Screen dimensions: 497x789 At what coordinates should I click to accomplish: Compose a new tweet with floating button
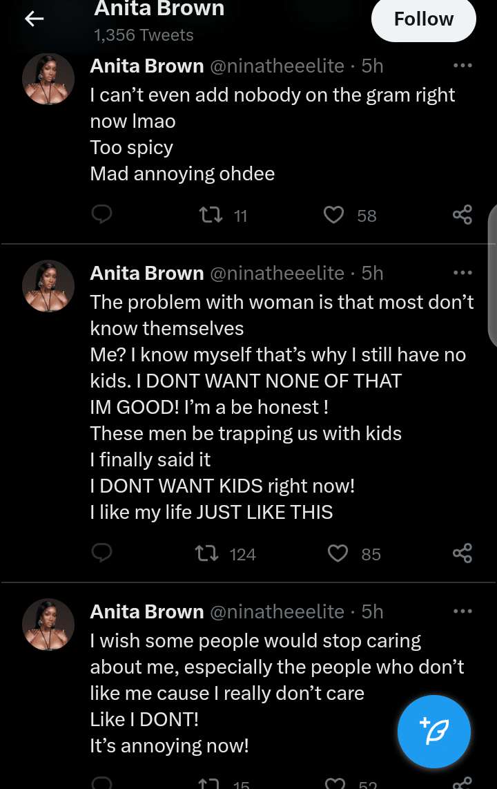tap(434, 732)
